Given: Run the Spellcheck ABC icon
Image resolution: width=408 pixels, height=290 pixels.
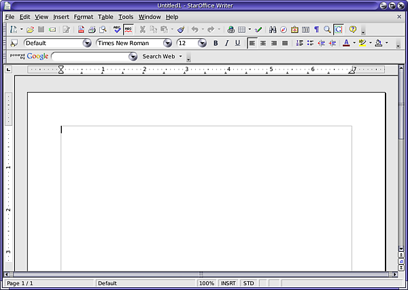Looking at the screenshot, I should click(117, 29).
